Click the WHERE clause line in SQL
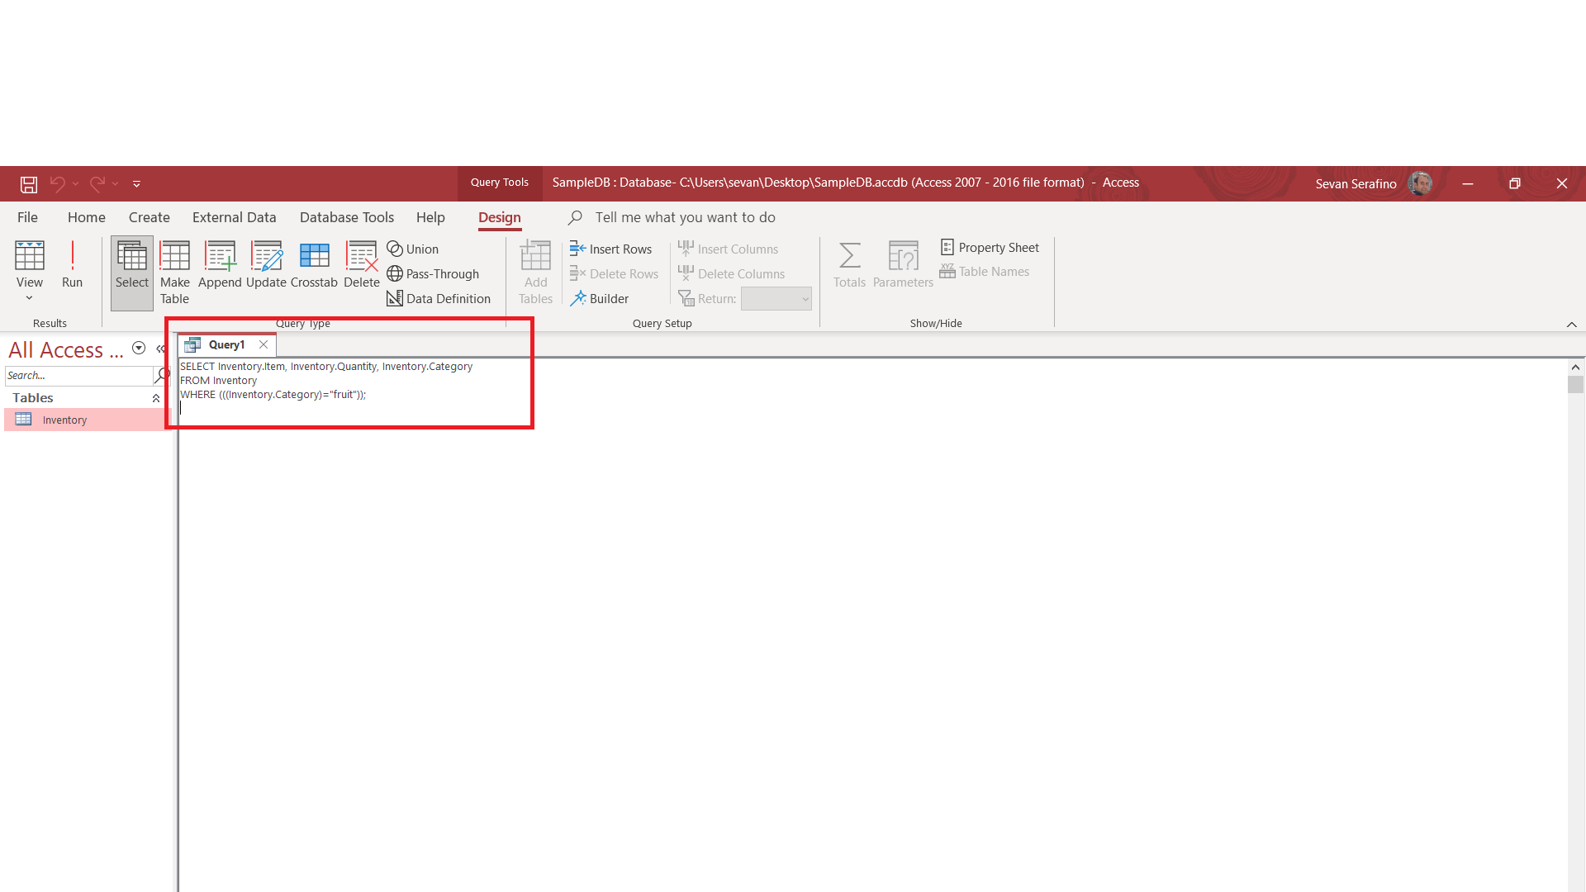The width and height of the screenshot is (1586, 892). tap(273, 395)
